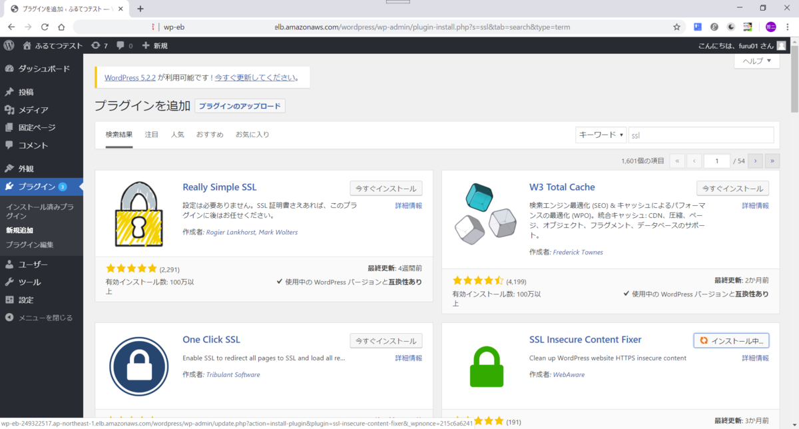The height and width of the screenshot is (429, 799).
Task: Collapse sidebar with メニューを閉じる
Action: point(41,318)
